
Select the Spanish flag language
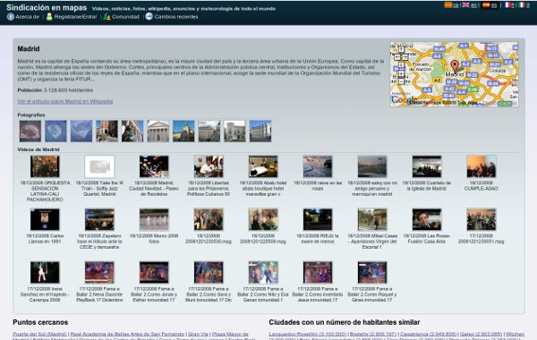coord(486,4)
